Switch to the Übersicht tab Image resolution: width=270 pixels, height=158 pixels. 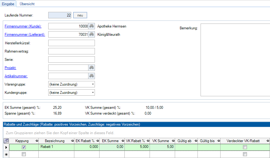pos(27,4)
